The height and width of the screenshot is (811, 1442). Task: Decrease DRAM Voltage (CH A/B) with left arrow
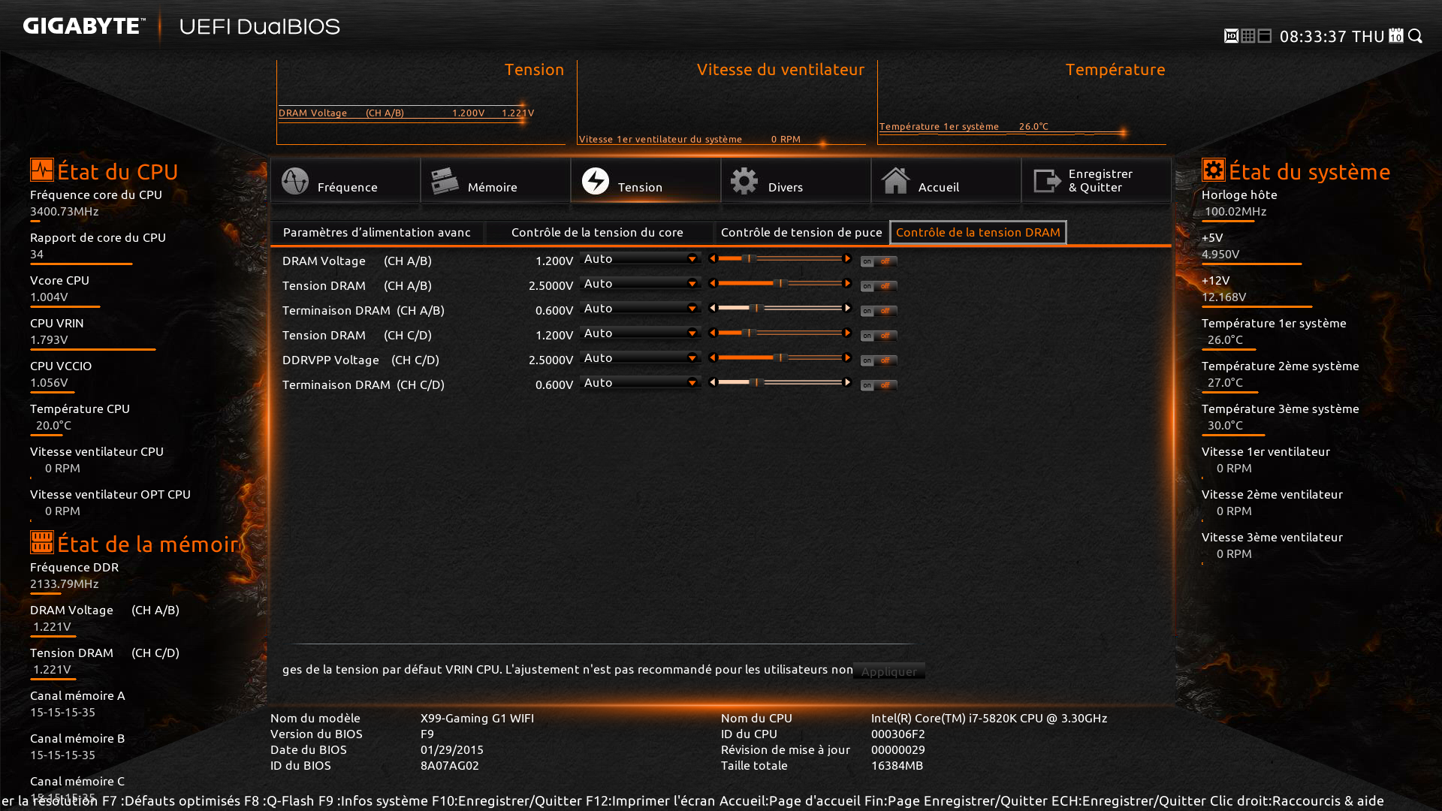click(x=713, y=258)
